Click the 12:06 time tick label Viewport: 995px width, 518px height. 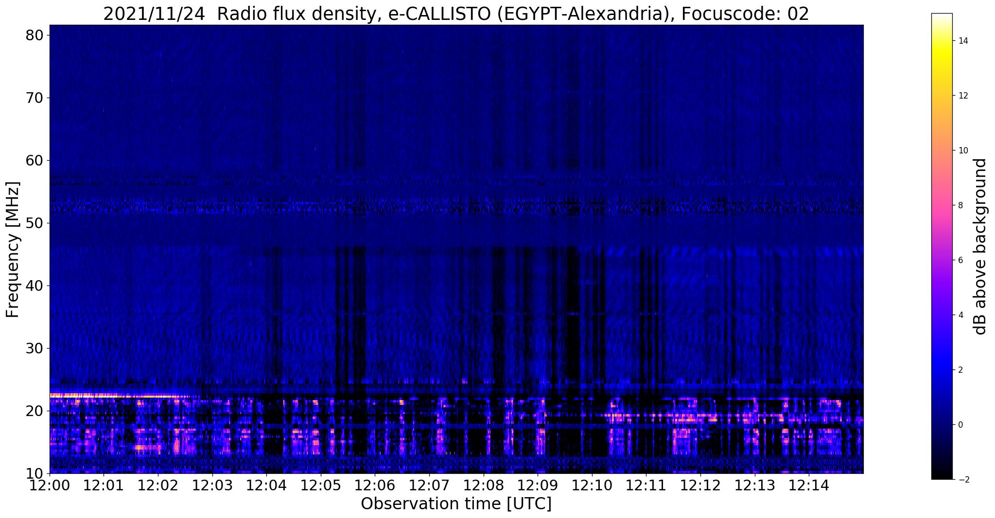point(375,485)
